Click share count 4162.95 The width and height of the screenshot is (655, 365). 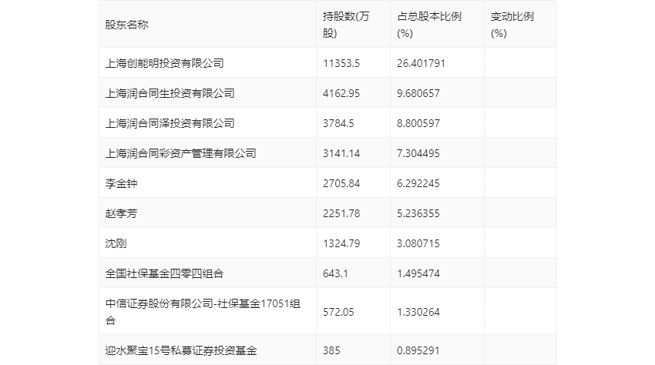[341, 93]
